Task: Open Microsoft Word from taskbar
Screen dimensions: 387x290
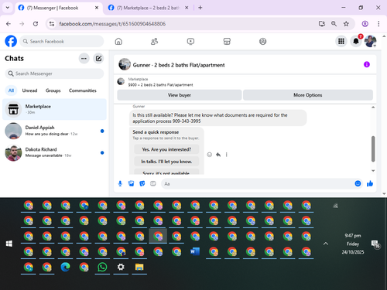Action: [x=195, y=251]
